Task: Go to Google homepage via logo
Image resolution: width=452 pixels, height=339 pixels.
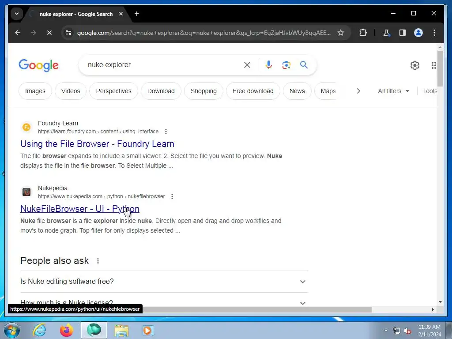Action: (x=39, y=65)
